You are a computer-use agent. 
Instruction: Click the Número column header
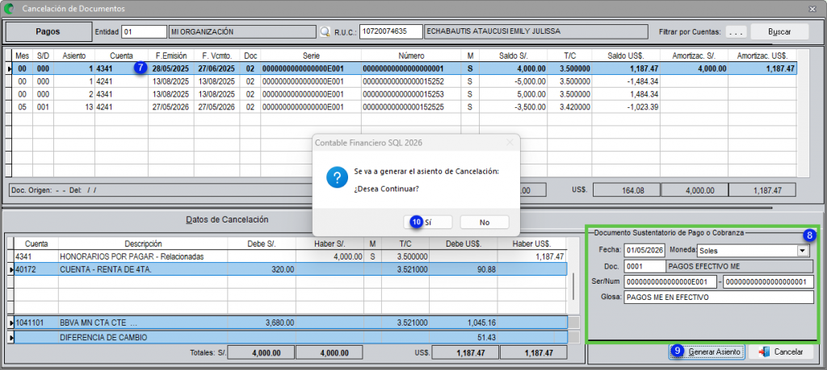coord(411,56)
